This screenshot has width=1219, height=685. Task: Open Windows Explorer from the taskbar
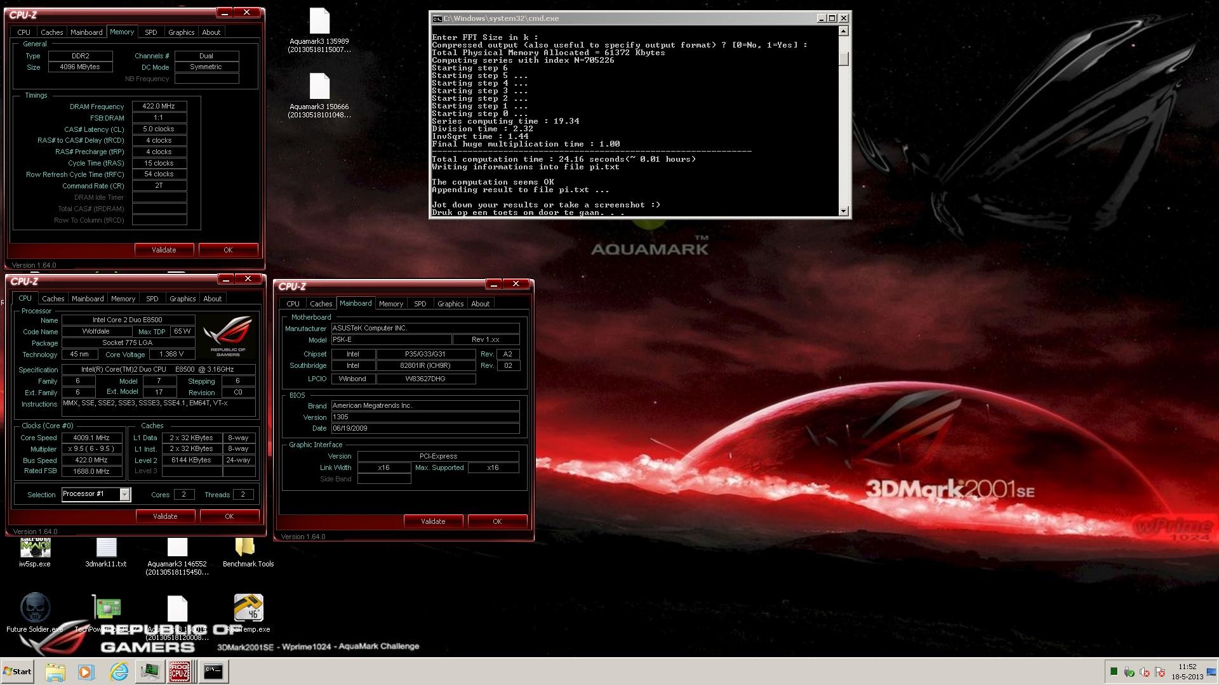[x=55, y=672]
